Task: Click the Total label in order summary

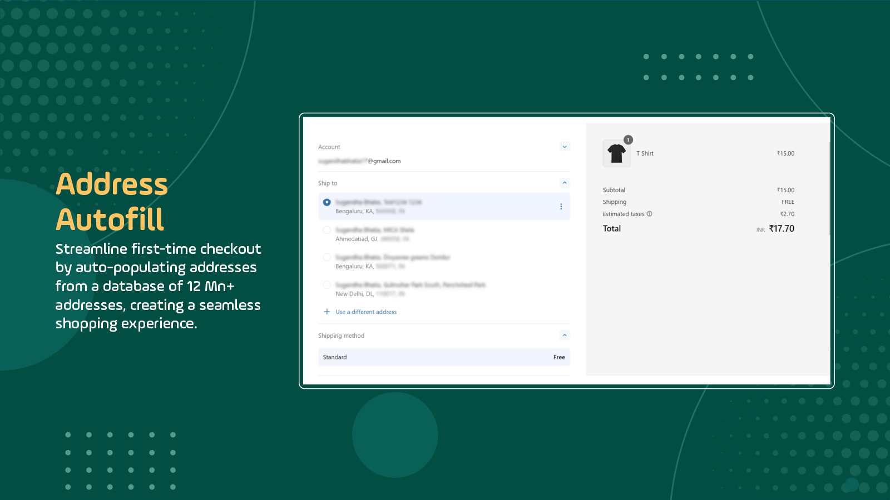Action: click(x=612, y=228)
